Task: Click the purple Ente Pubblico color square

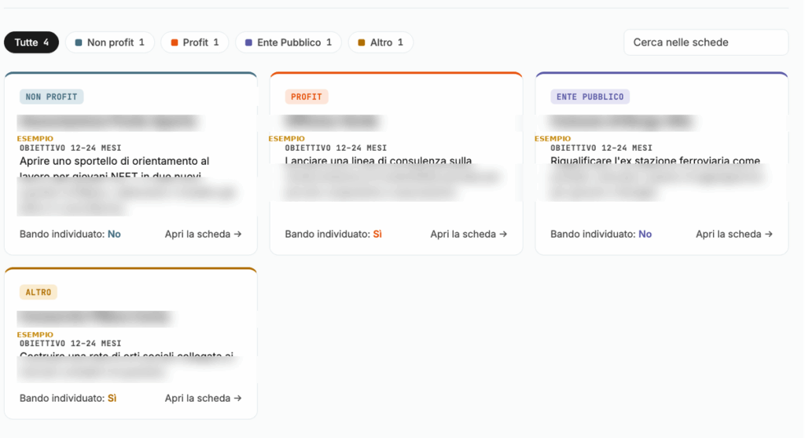Action: click(248, 42)
